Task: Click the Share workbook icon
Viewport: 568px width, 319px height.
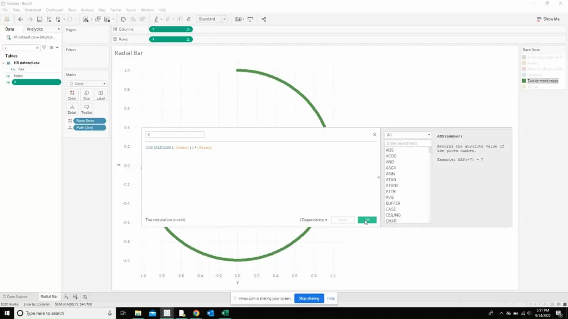Action: click(264, 19)
